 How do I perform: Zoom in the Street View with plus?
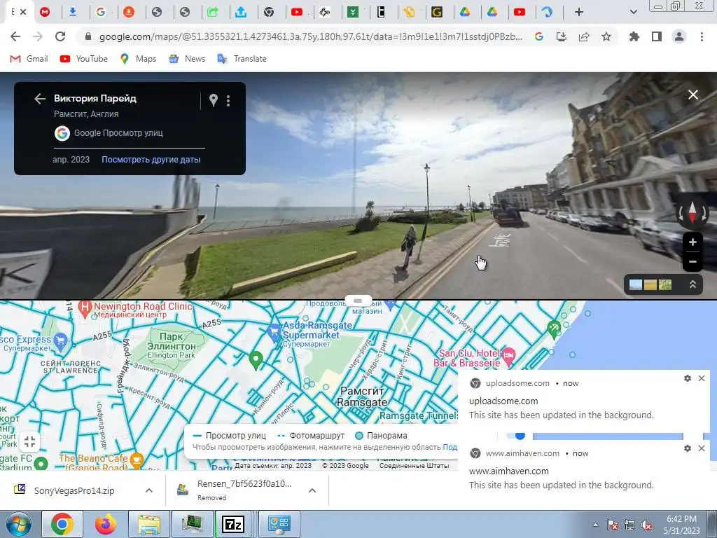pyautogui.click(x=692, y=242)
